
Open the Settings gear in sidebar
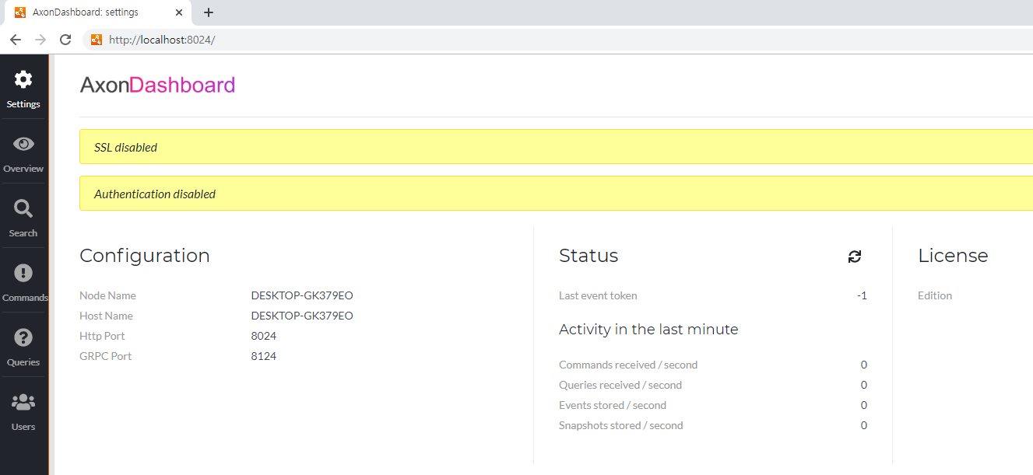23,79
